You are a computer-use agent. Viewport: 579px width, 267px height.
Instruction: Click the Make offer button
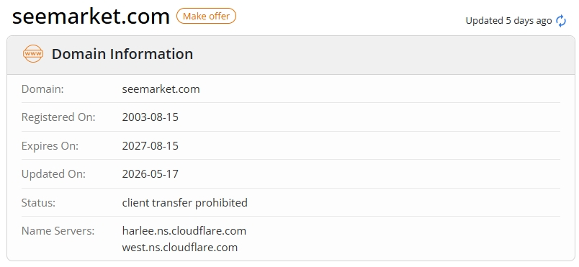[x=206, y=17]
